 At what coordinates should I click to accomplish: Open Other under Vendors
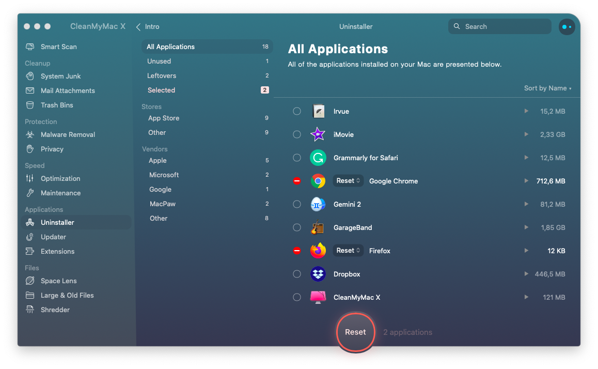pyautogui.click(x=207, y=218)
